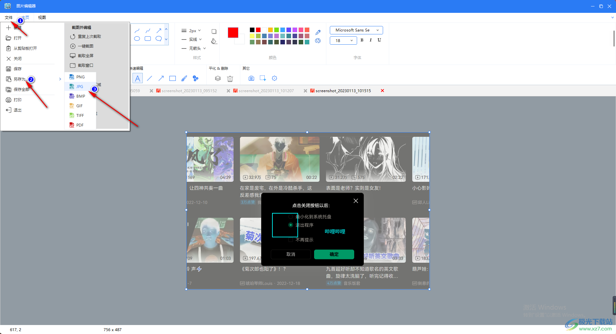
Task: Choose the curved line shape
Action: 137,31
